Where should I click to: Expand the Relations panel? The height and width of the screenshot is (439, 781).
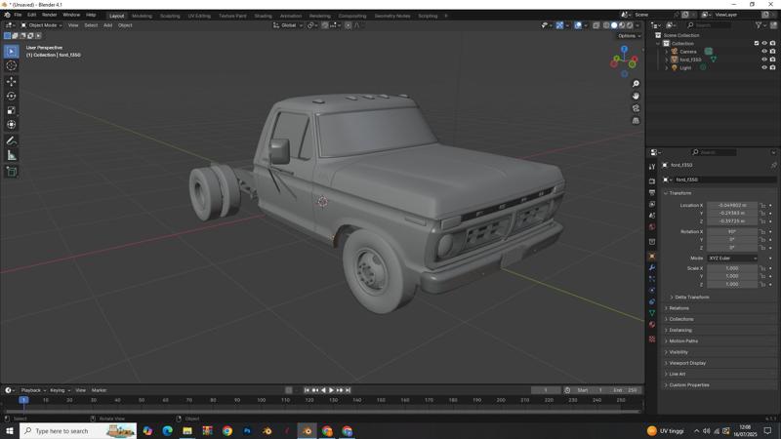678,308
